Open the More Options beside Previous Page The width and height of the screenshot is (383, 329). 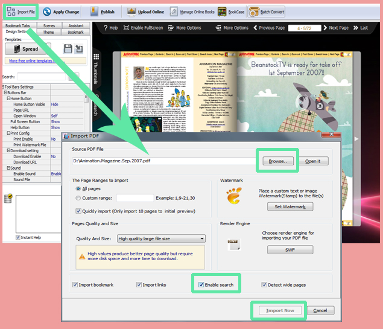point(232,28)
